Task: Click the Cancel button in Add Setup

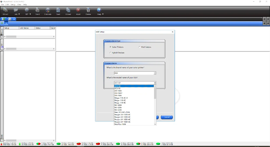Action: [167, 117]
